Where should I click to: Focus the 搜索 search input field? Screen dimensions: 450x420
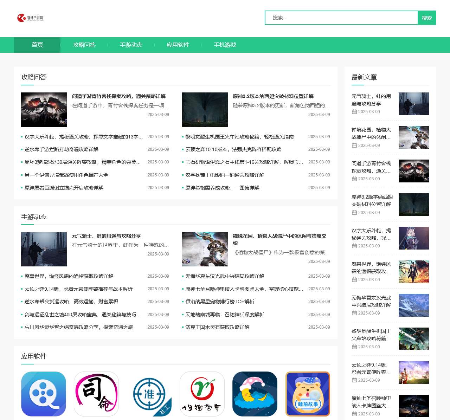pos(341,18)
